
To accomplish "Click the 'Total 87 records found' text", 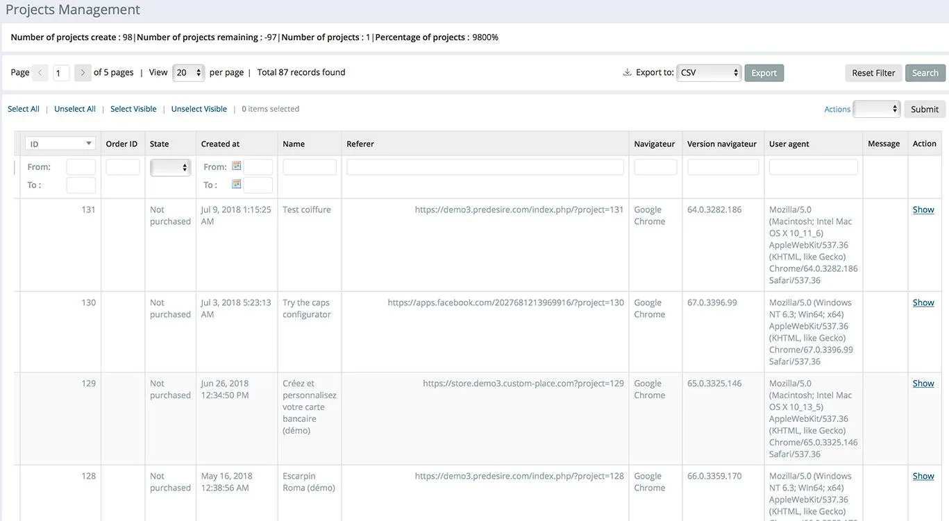I will tap(301, 72).
